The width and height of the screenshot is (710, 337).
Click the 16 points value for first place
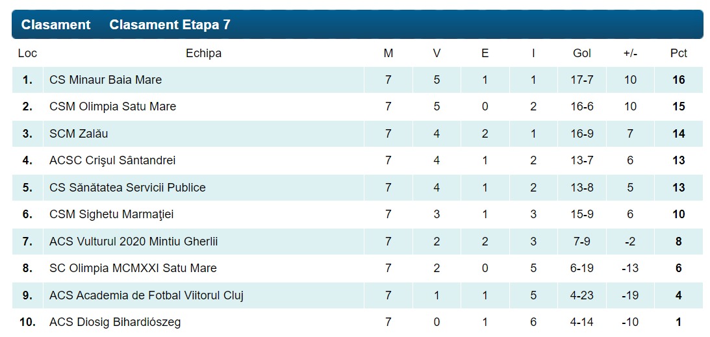pyautogui.click(x=678, y=80)
